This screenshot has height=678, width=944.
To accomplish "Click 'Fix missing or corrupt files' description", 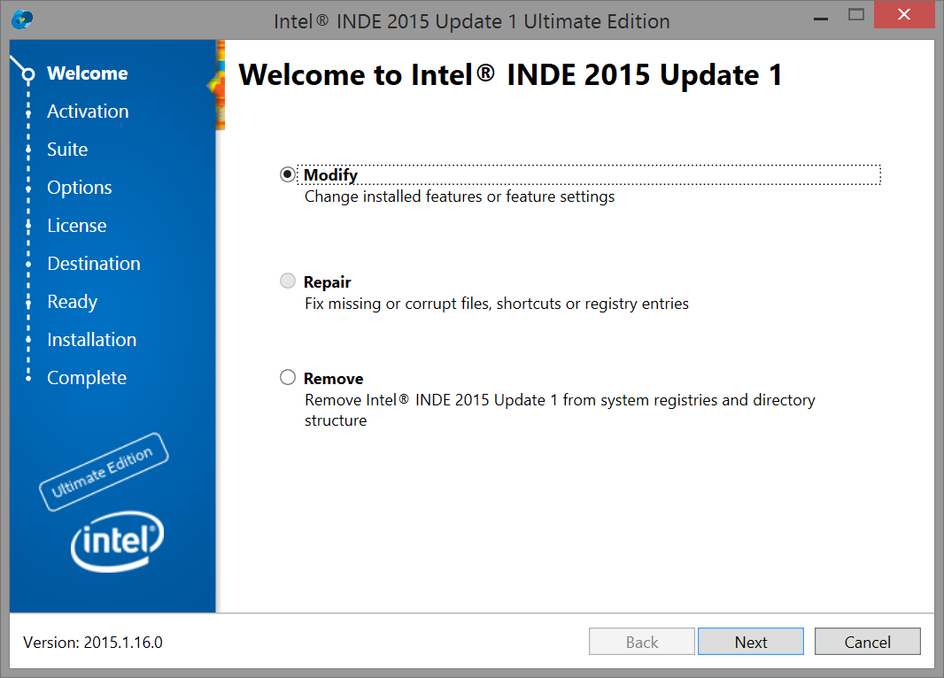I will (x=496, y=304).
